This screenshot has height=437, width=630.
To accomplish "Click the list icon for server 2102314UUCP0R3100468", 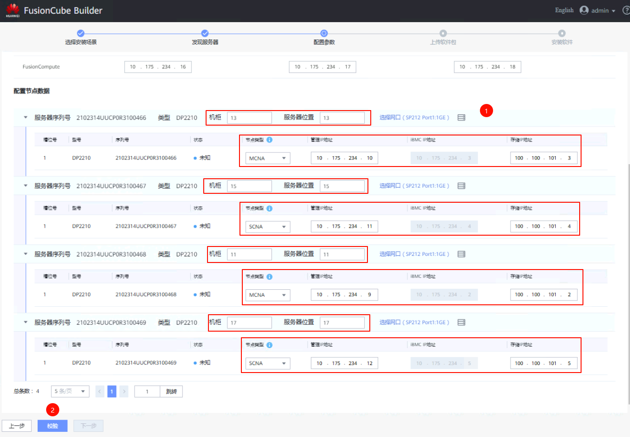I will coord(461,254).
